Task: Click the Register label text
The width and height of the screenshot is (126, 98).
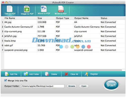Action: pyautogui.click(x=94, y=74)
